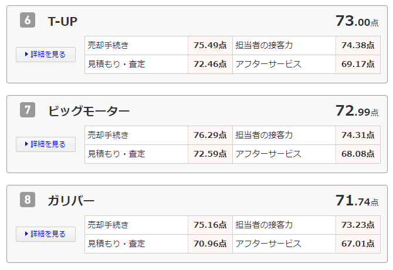
Task: Click ビッグモーター 担当者の接客力 score 74.31点
Action: click(358, 135)
